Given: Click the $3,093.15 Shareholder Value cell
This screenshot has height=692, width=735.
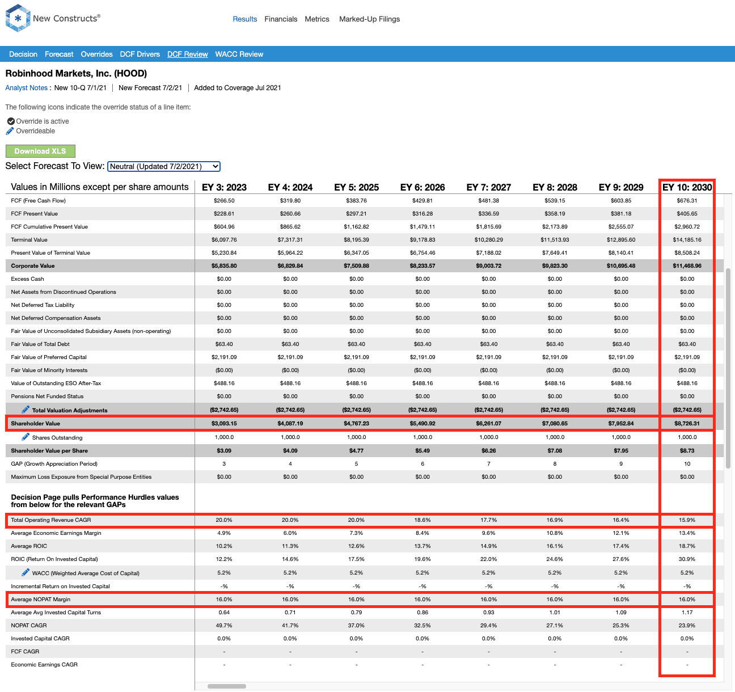Looking at the screenshot, I should 224,424.
